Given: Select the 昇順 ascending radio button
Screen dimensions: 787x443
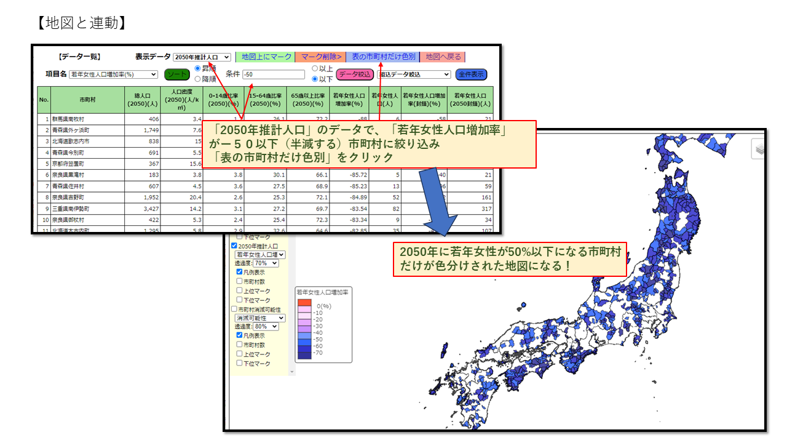Looking at the screenshot, I should (x=198, y=69).
